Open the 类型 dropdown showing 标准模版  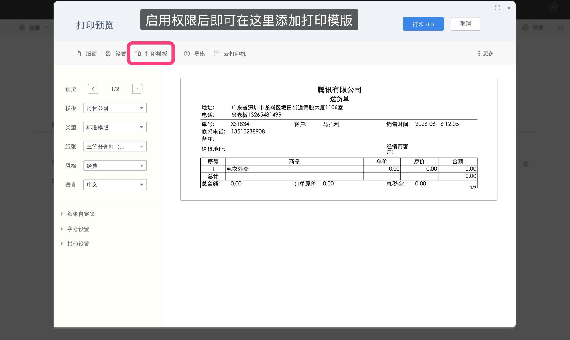point(115,127)
